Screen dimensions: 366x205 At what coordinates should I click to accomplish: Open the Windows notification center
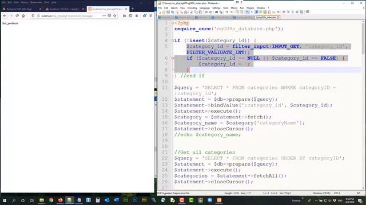[x=360, y=200]
